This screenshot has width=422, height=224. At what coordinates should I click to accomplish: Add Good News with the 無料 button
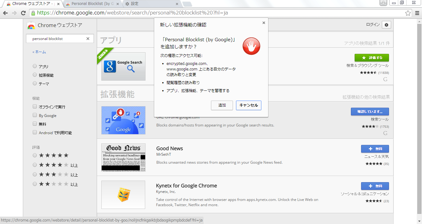[375, 149]
